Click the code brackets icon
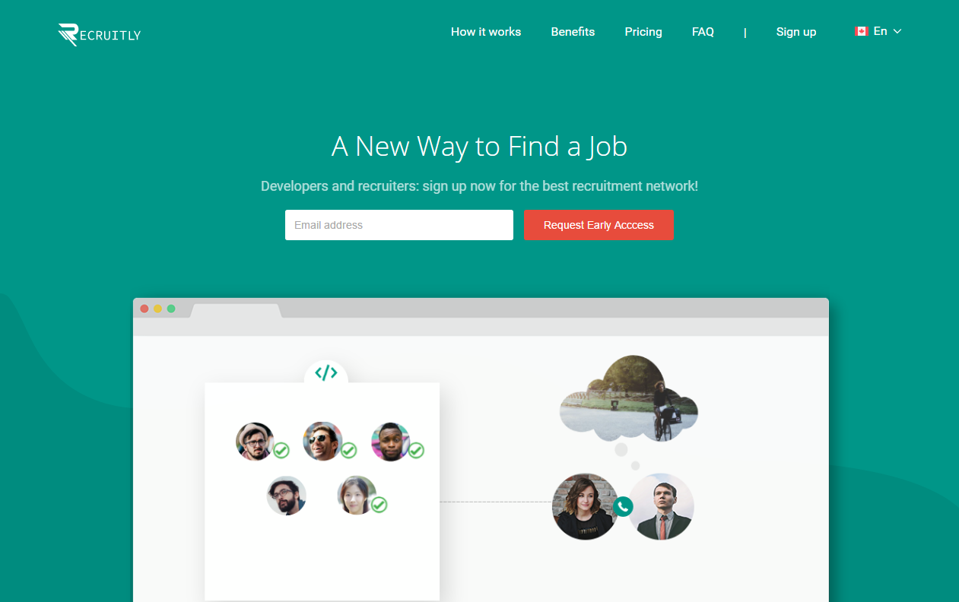 coord(325,372)
